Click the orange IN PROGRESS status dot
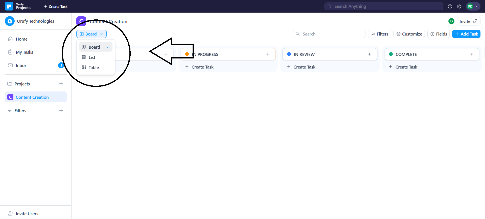The width and height of the screenshot is (485, 219). pos(187,54)
